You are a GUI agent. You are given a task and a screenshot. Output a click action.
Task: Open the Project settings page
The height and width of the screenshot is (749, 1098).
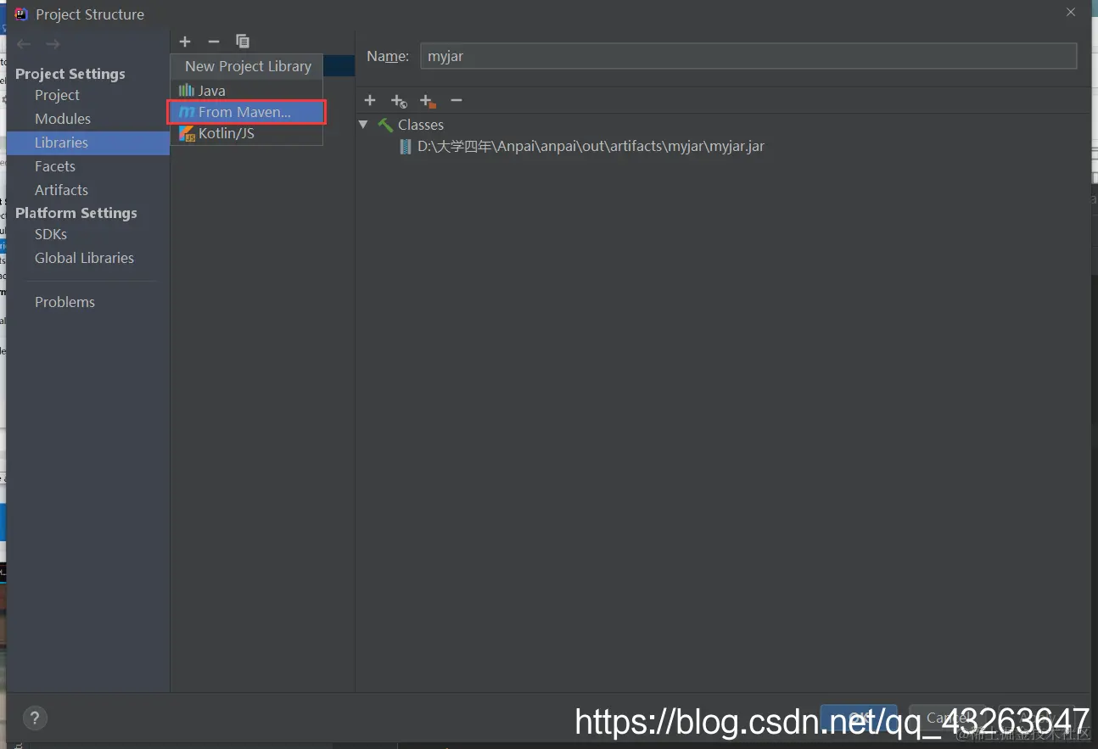tap(57, 95)
